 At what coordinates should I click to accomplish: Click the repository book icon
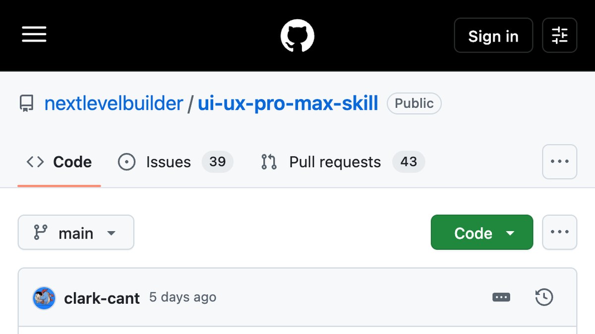(26, 103)
